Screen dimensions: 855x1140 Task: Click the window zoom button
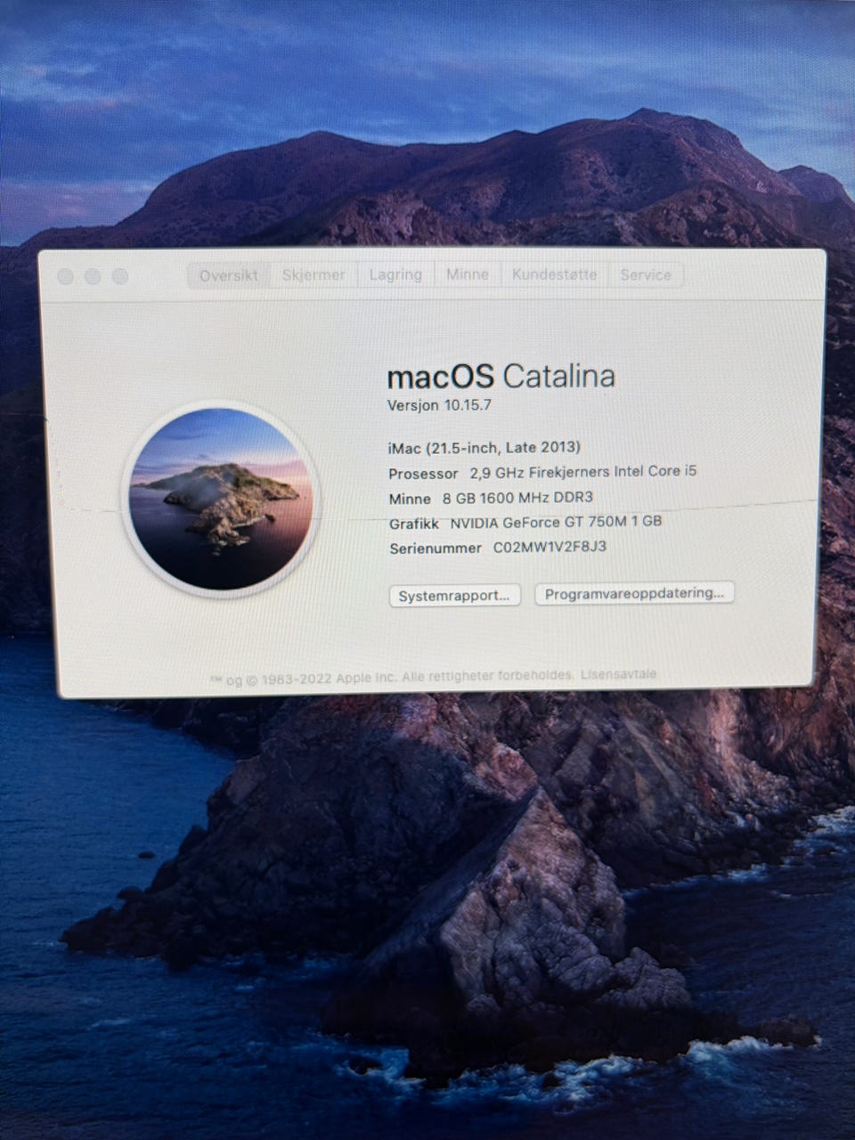click(x=119, y=277)
